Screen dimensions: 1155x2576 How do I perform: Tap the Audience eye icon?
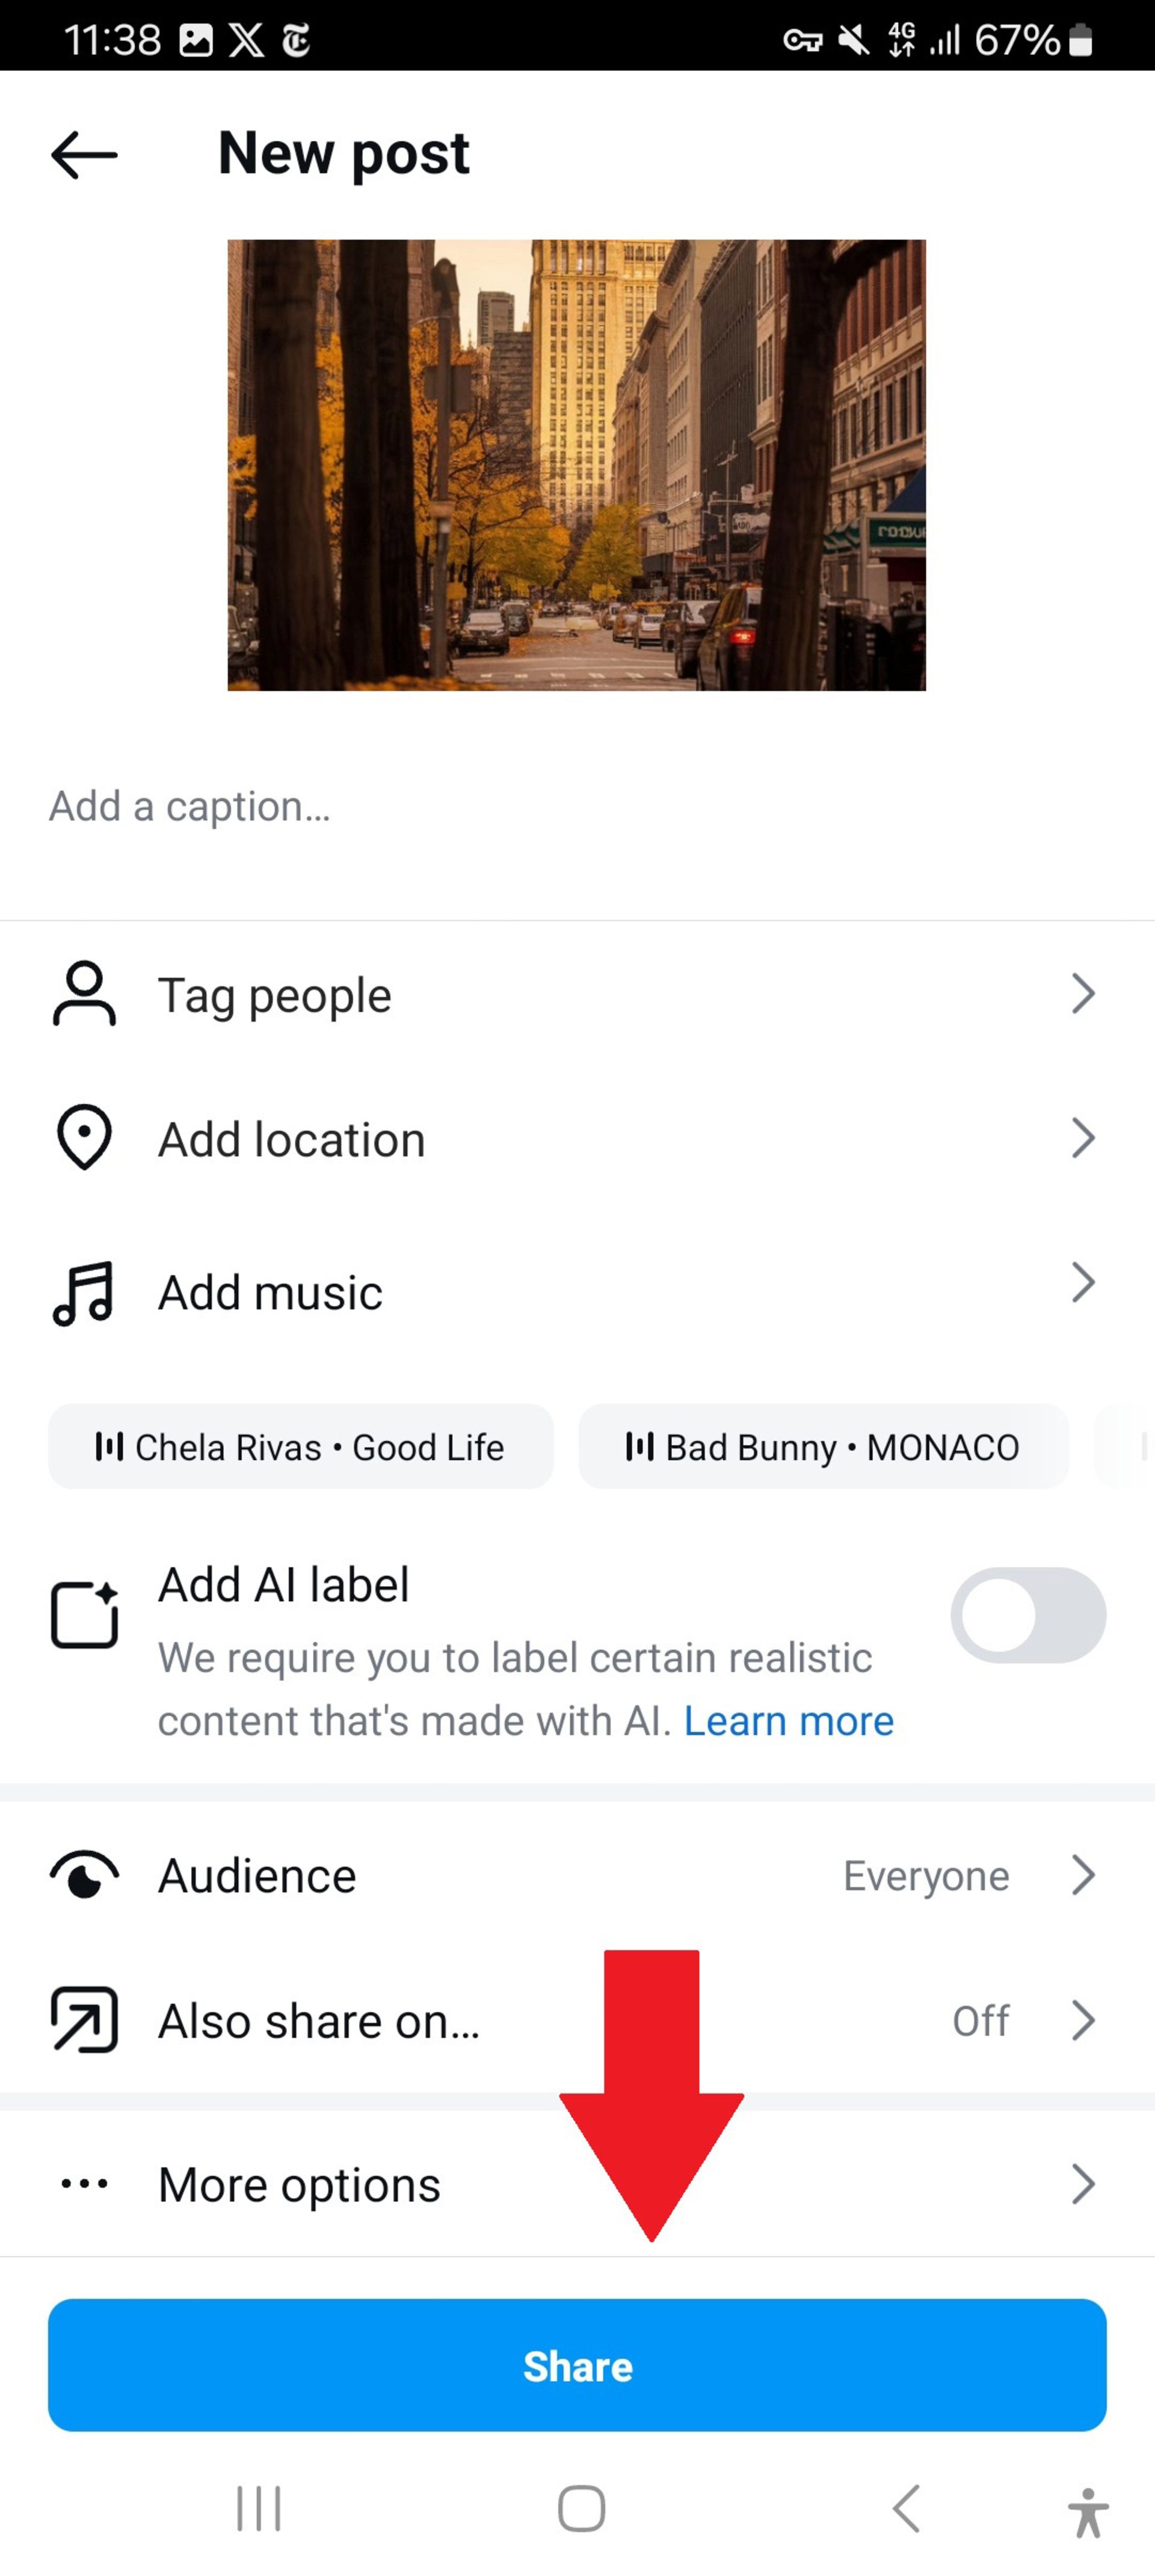coord(84,1875)
